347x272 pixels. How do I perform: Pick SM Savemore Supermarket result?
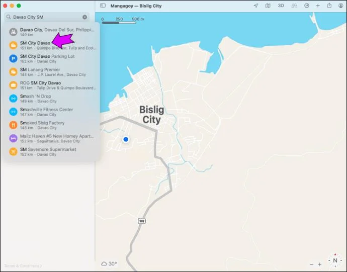click(x=53, y=152)
